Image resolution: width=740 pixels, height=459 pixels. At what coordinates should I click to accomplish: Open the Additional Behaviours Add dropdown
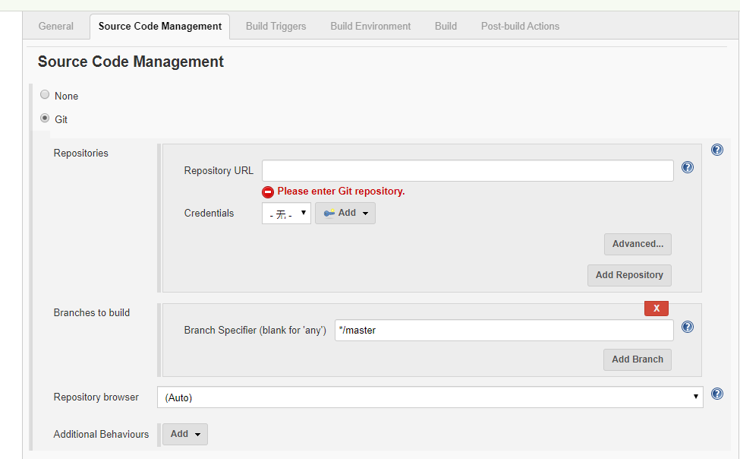(185, 434)
